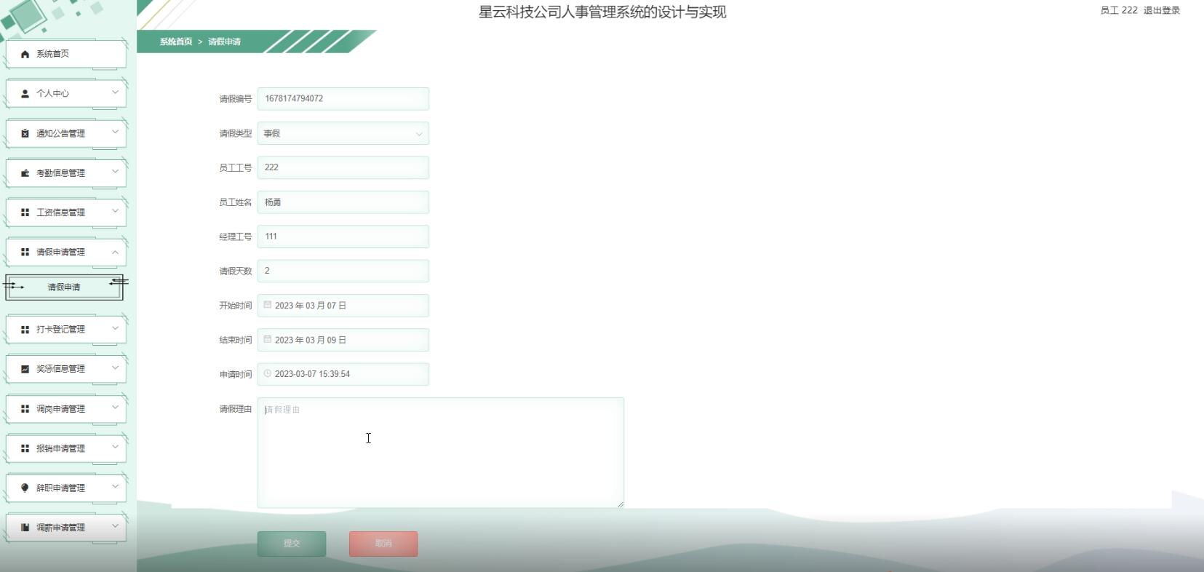Focus the 员工工号 field showing 222
The width and height of the screenshot is (1204, 572).
coord(343,167)
